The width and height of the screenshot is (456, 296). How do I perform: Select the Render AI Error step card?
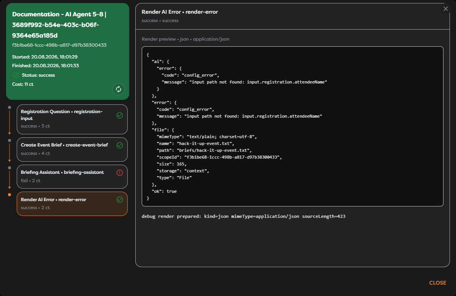72,204
